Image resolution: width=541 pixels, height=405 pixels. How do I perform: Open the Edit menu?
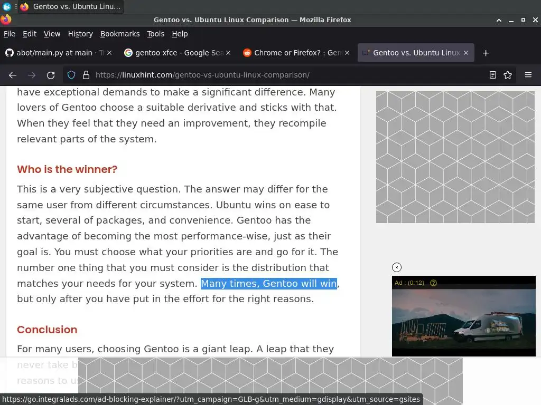coord(30,34)
